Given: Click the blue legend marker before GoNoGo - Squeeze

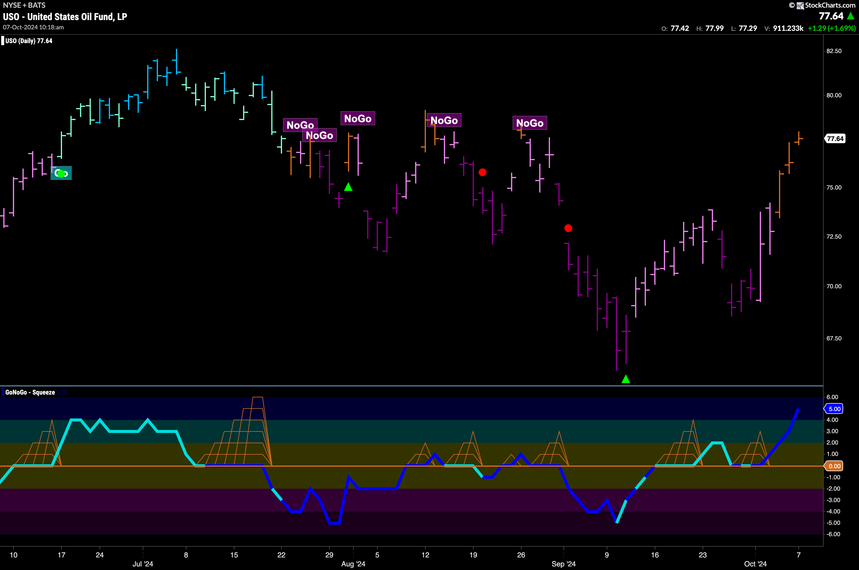Looking at the screenshot, I should 3,392.
